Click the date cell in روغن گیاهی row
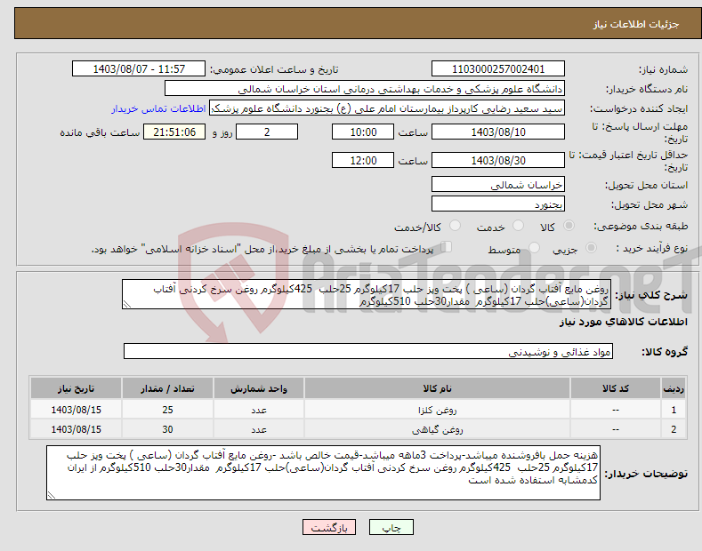The image size is (702, 551). [76, 429]
